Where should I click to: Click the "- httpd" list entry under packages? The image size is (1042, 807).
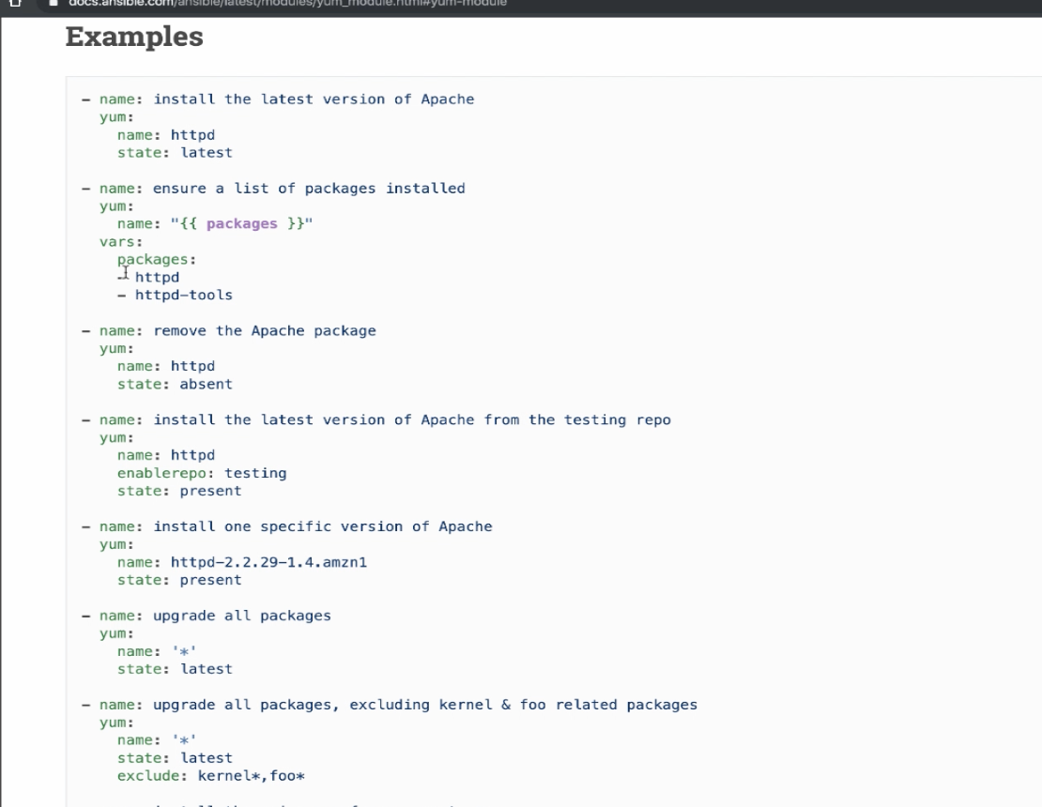[148, 277]
